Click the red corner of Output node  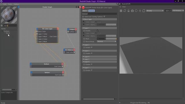click(76, 29)
